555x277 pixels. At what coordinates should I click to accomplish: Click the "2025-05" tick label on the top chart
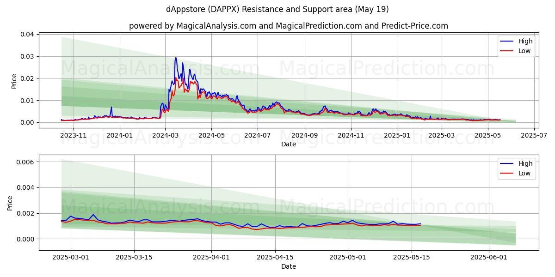point(487,135)
